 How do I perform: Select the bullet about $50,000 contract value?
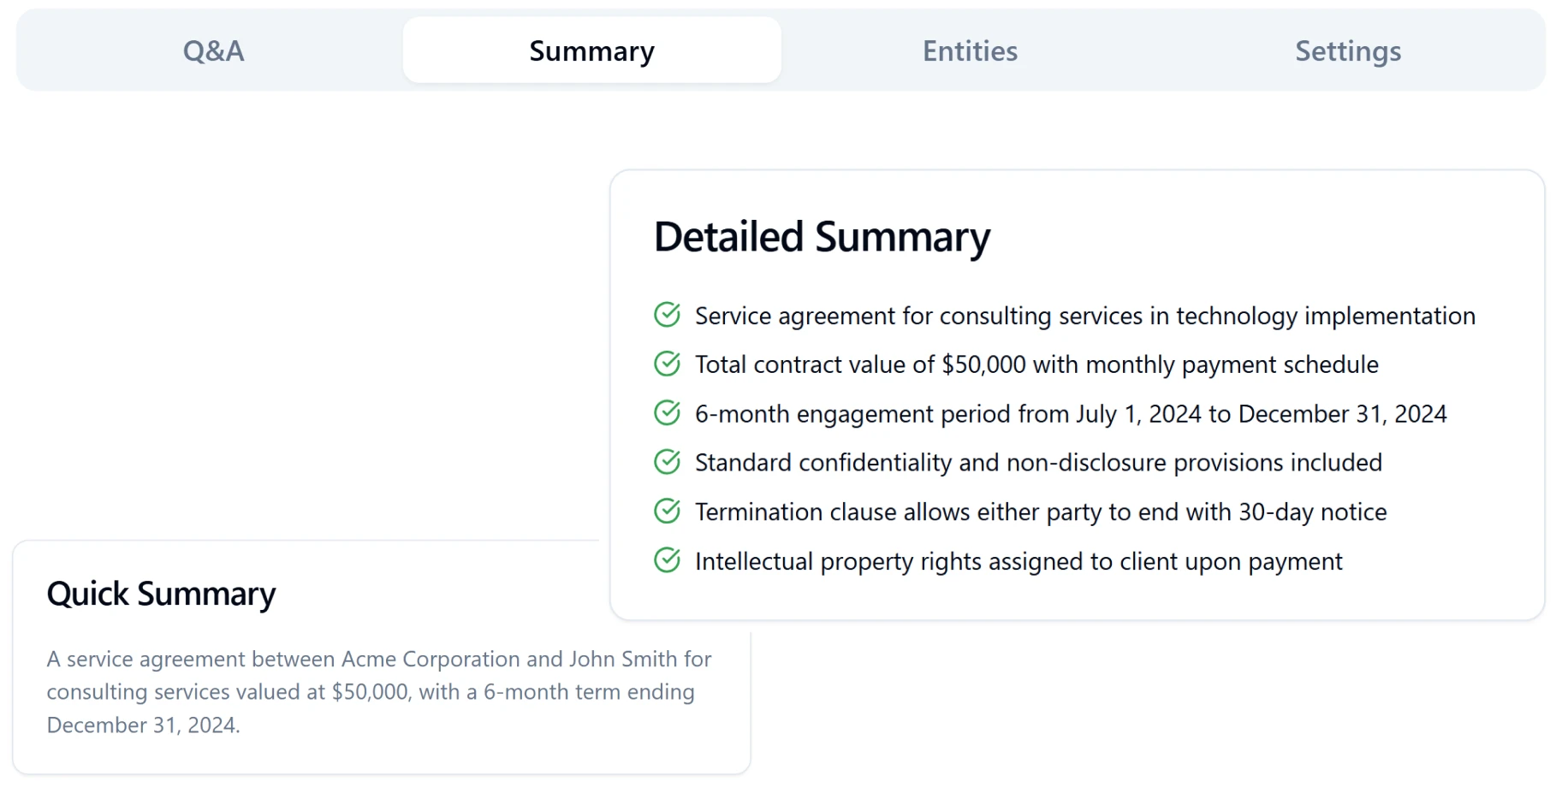pos(1036,364)
